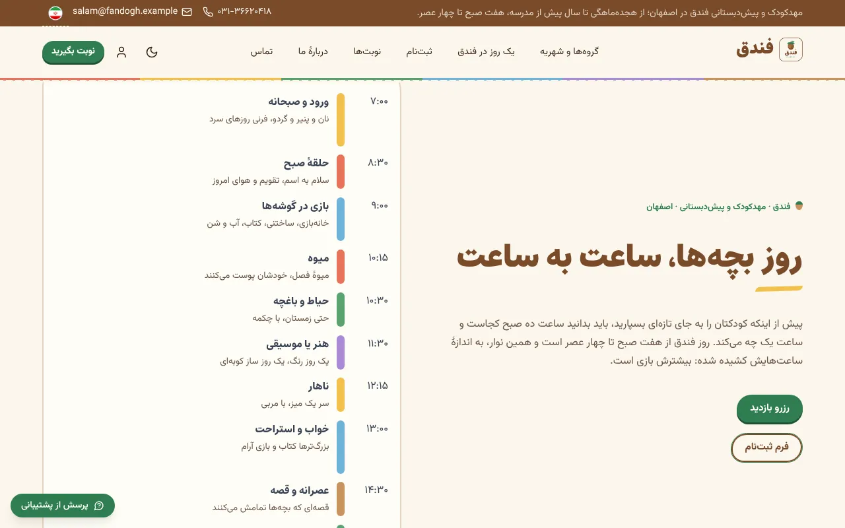Viewport: 845px width, 528px height.
Task: Click the رزرو بازدید button
Action: point(770,408)
